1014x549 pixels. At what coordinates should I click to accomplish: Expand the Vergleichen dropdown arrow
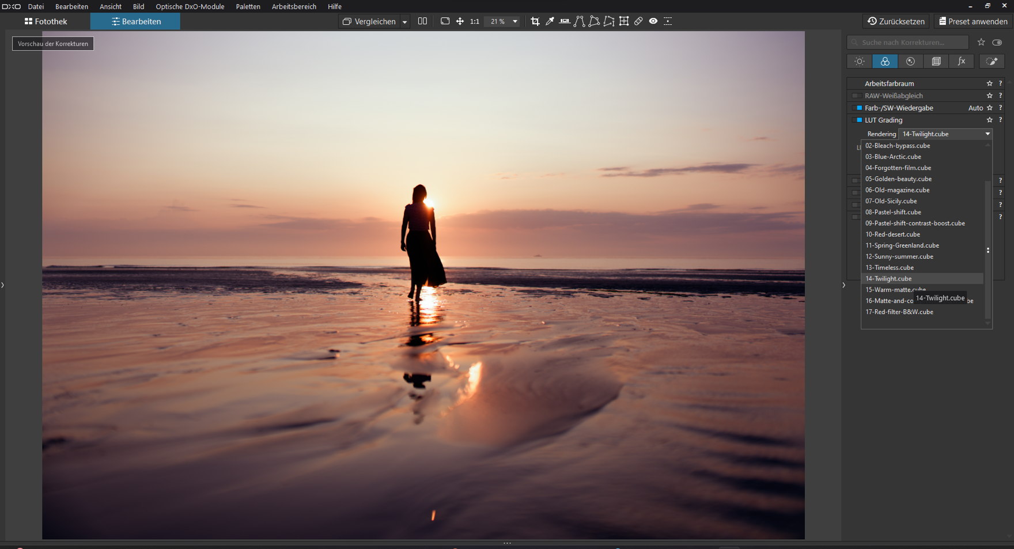click(x=404, y=22)
